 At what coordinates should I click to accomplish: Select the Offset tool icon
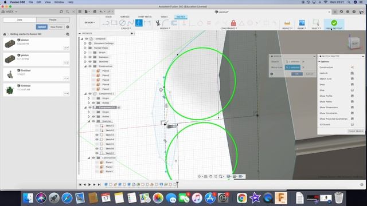pos(174,23)
